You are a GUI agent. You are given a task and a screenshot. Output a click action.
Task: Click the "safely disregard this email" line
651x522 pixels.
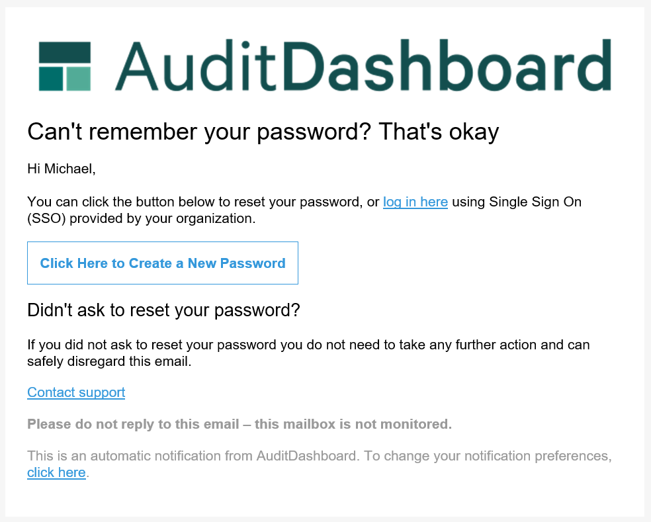(x=109, y=361)
